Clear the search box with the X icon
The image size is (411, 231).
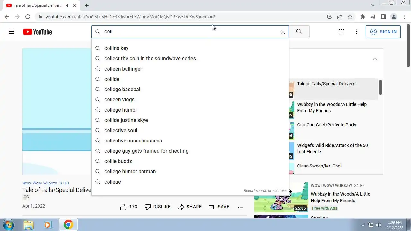(x=283, y=32)
